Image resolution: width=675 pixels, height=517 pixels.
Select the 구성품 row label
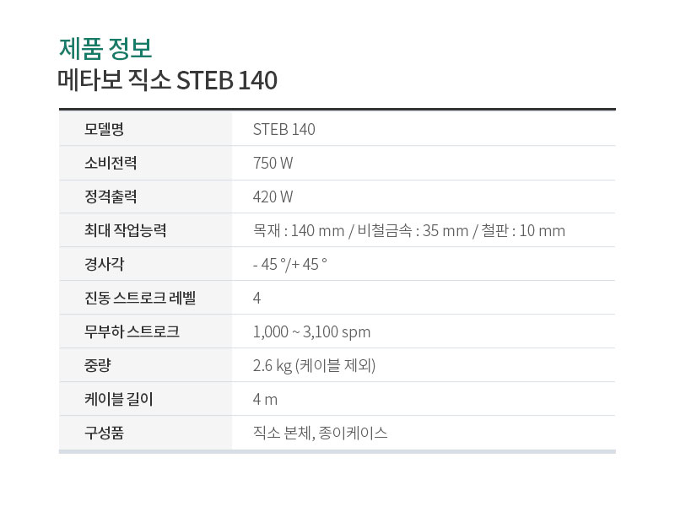(104, 433)
